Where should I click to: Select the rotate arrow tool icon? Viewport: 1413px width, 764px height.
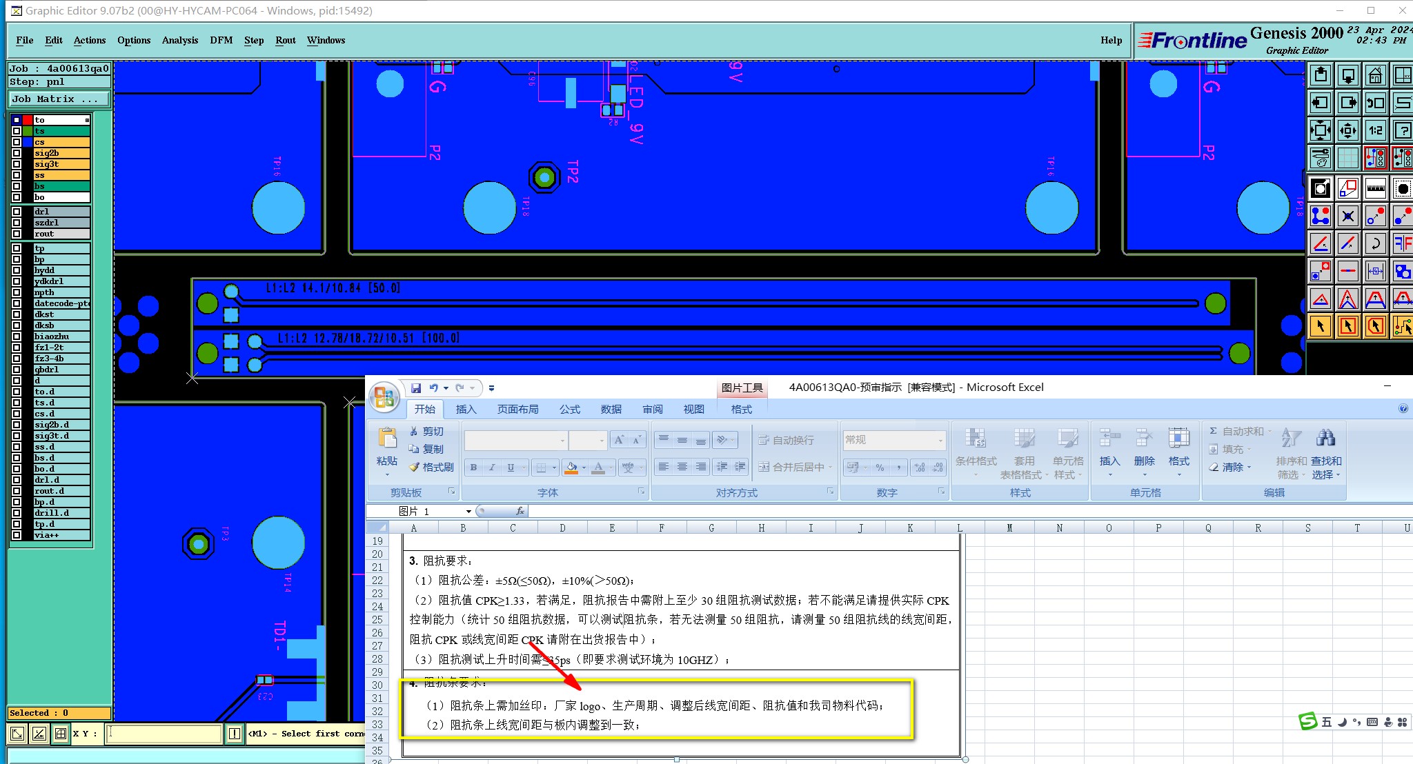click(x=1375, y=243)
